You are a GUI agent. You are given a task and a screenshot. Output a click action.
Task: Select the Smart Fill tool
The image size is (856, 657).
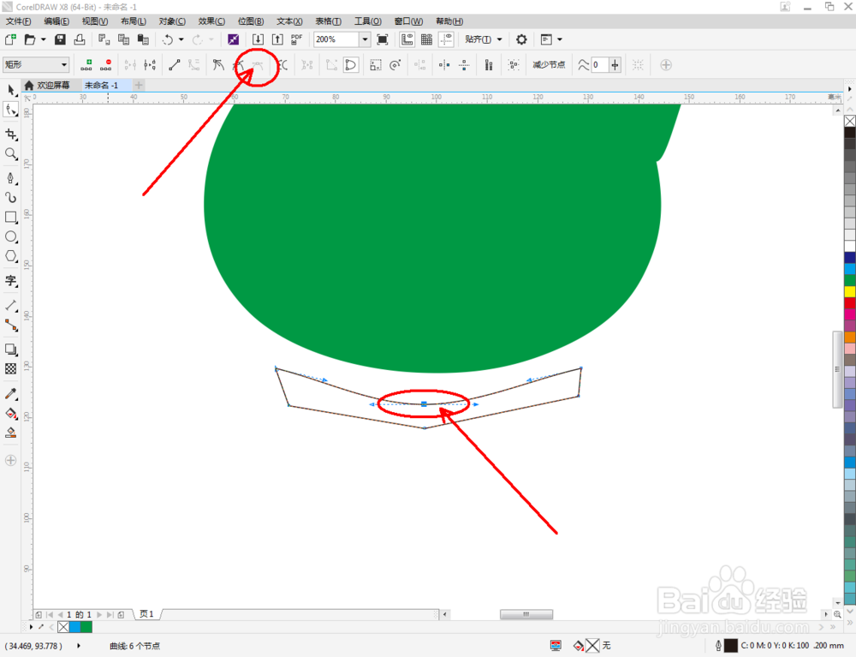pos(11,433)
